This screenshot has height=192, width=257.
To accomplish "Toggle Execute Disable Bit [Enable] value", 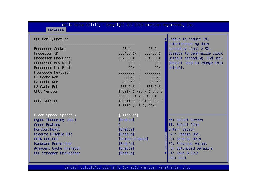I will (126, 134).
